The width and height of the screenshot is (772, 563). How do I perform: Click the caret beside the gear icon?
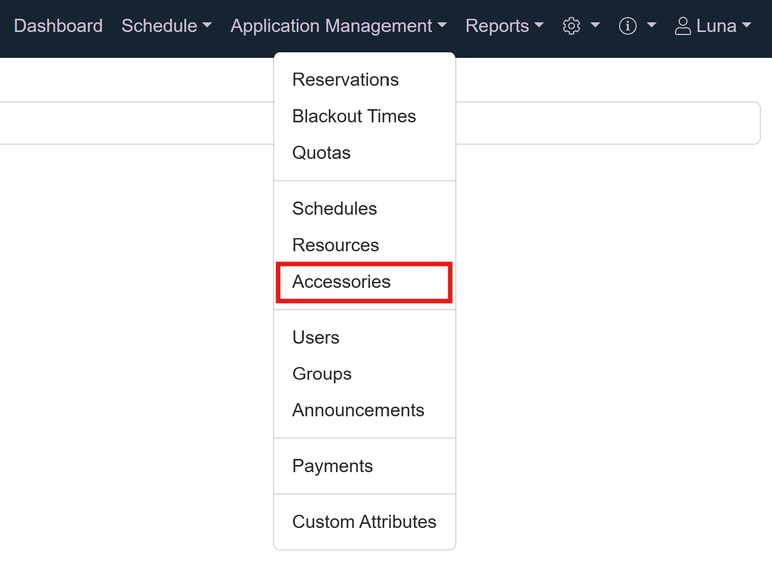tap(595, 25)
